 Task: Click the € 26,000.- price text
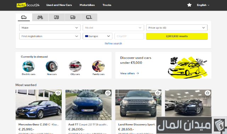tap(76, 129)
